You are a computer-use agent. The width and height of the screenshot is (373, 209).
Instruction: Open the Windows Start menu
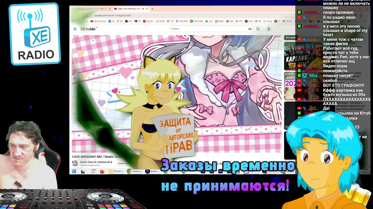[74, 171]
